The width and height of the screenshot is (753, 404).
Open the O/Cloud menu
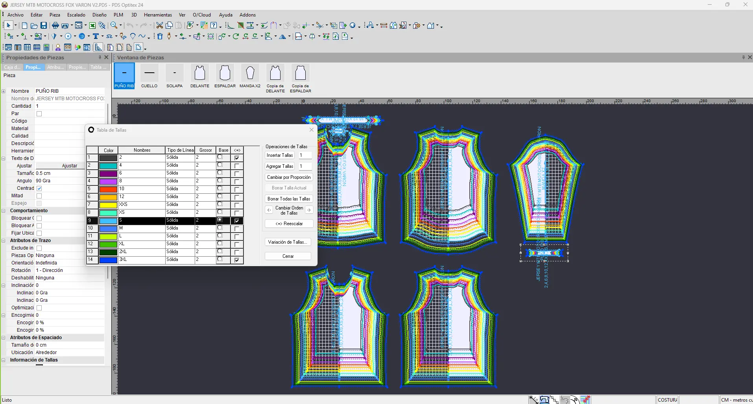coord(202,15)
